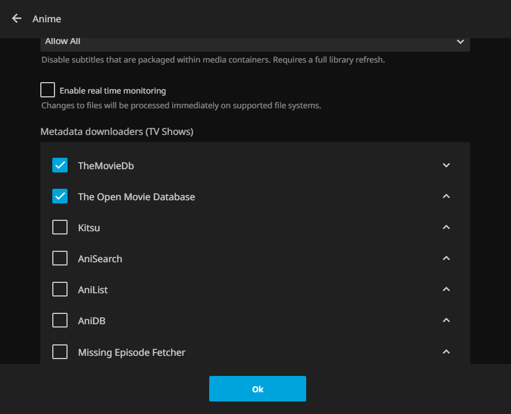Click the Anime dialog title

[47, 19]
